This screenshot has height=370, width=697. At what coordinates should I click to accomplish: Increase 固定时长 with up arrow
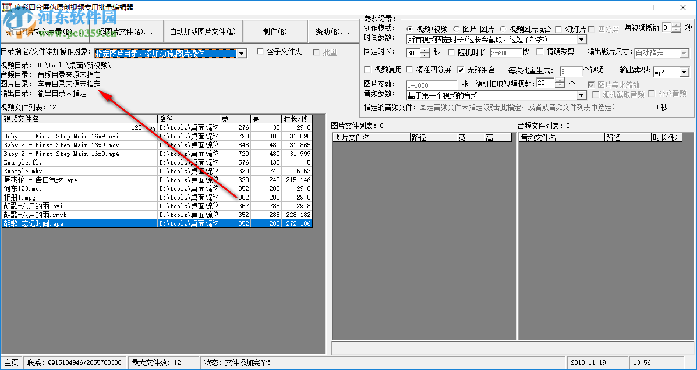click(x=424, y=51)
